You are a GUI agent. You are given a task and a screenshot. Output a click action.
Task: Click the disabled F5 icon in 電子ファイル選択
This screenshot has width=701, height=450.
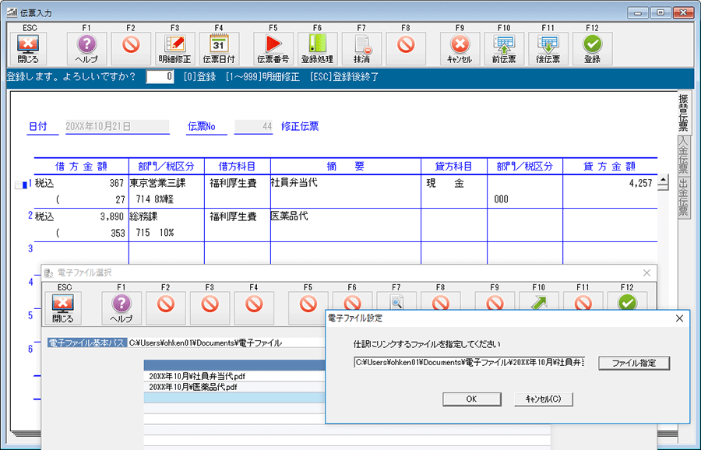[x=308, y=308]
